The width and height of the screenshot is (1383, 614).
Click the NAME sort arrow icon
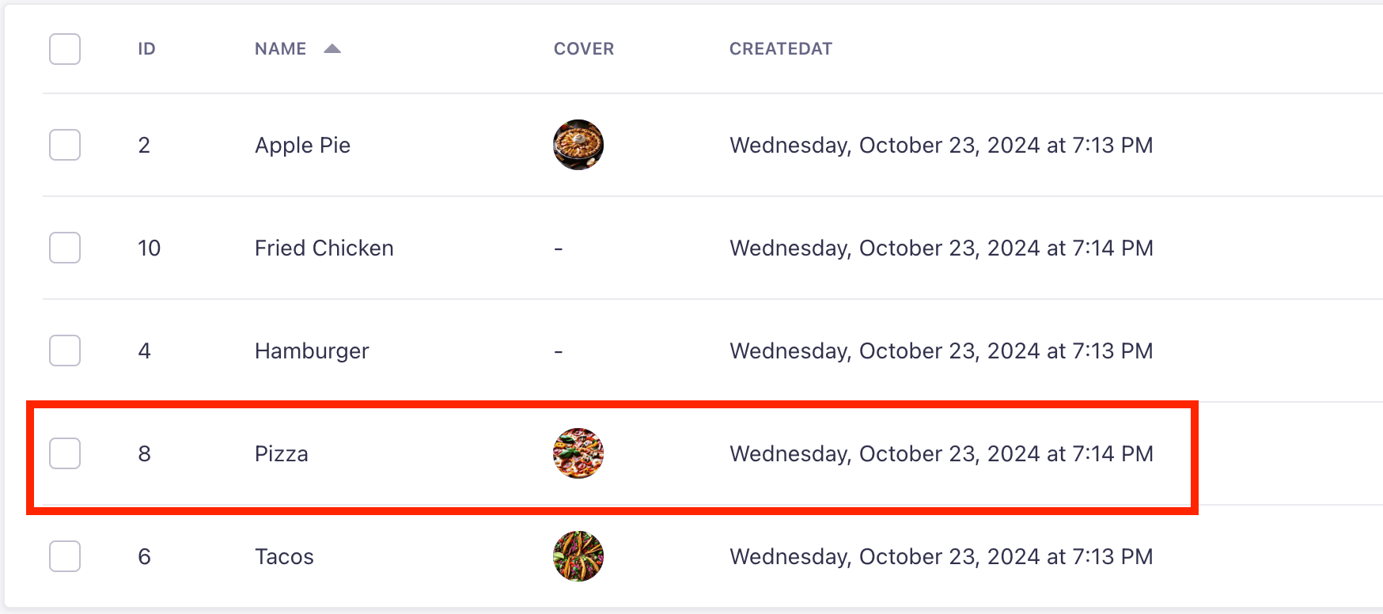pos(332,49)
